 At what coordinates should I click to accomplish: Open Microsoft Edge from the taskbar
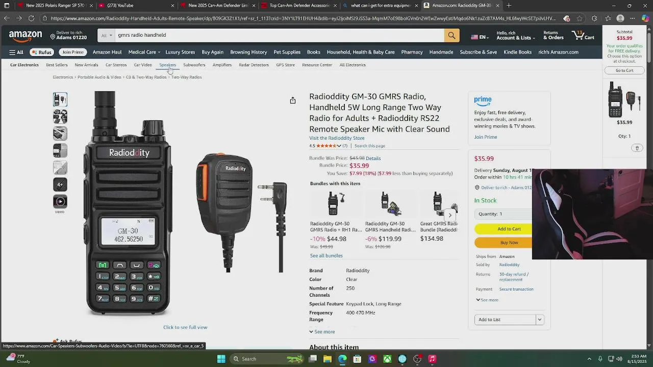[x=342, y=359]
